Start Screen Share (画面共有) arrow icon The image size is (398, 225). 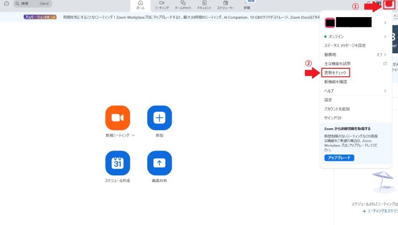(159, 163)
